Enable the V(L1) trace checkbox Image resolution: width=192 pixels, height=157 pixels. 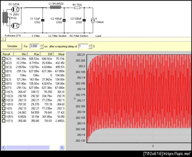coord(4,113)
